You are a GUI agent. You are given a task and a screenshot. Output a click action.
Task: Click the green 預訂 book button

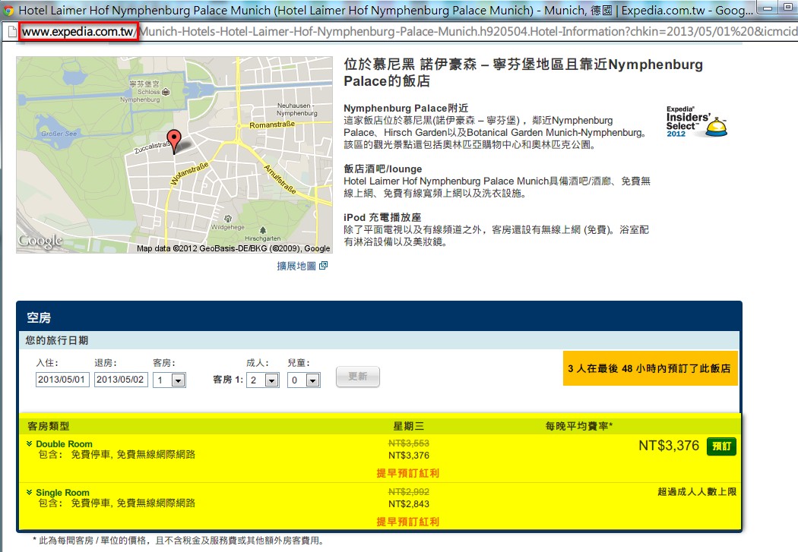pos(721,446)
